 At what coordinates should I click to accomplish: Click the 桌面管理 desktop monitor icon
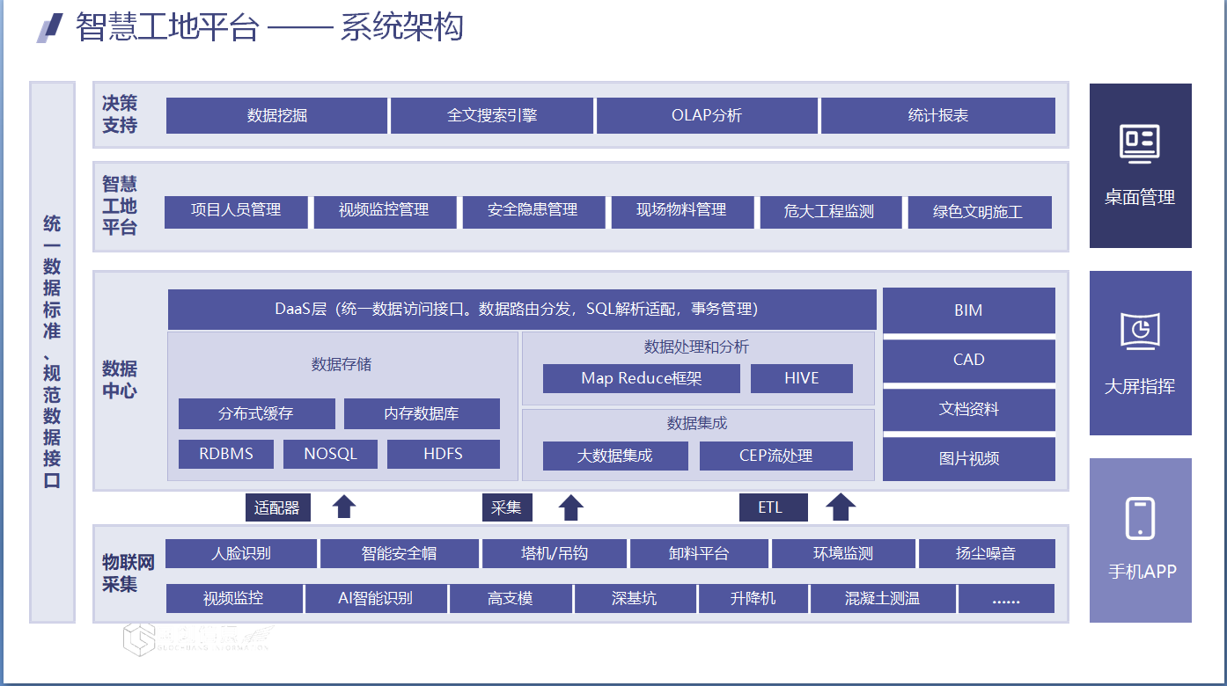click(x=1140, y=144)
